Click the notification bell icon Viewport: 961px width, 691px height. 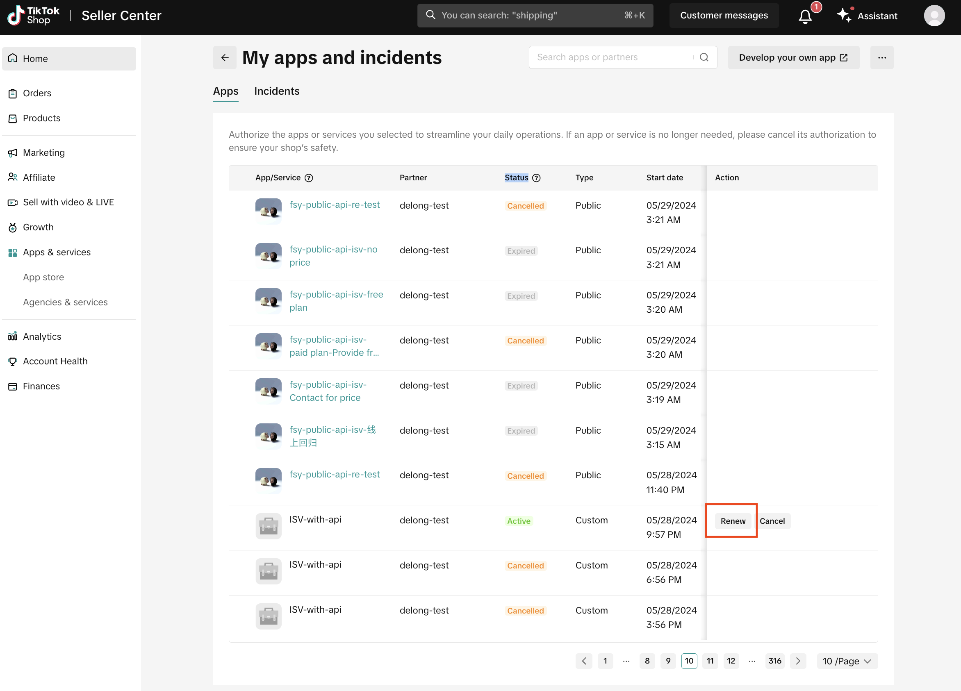805,16
